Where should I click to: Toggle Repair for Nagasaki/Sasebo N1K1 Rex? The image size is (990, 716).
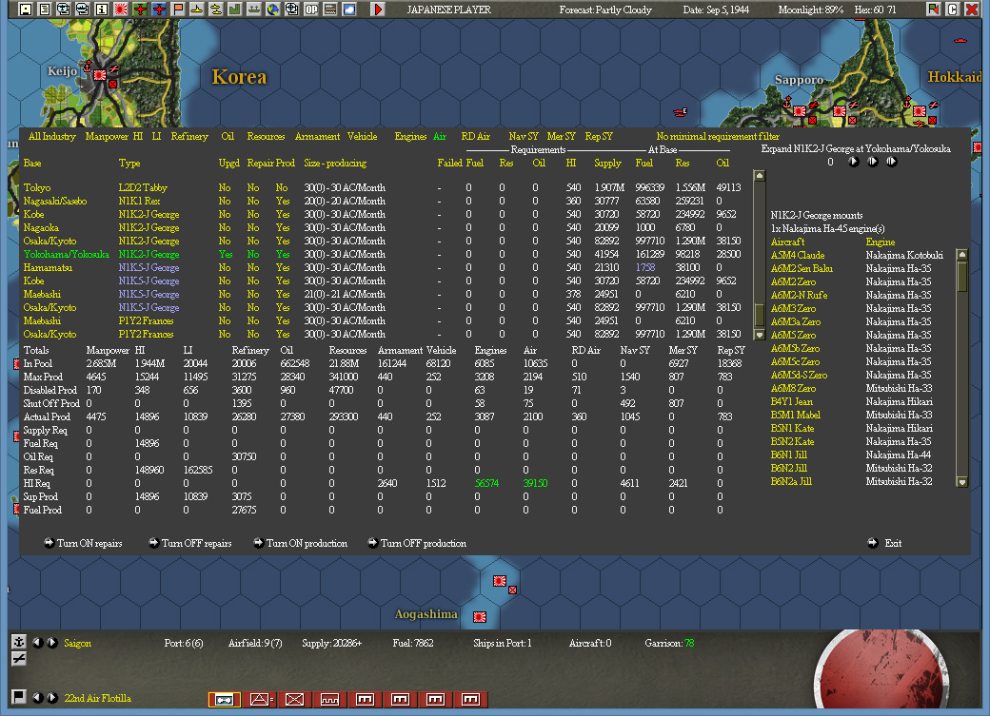click(x=253, y=201)
